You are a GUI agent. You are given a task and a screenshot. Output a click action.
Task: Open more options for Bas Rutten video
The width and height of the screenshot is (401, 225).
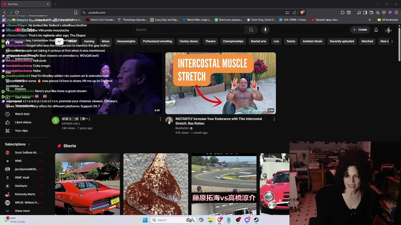[274, 119]
